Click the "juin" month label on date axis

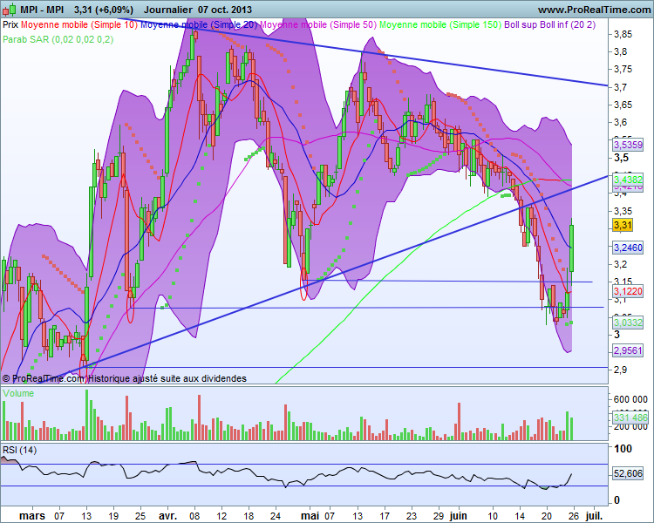coord(458,516)
